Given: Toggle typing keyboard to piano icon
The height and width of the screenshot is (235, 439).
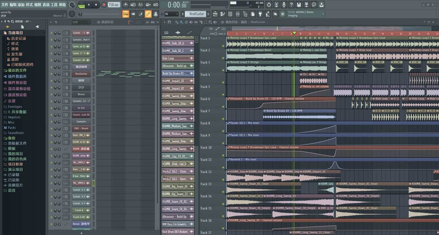Looking at the screenshot, I should [126, 14].
